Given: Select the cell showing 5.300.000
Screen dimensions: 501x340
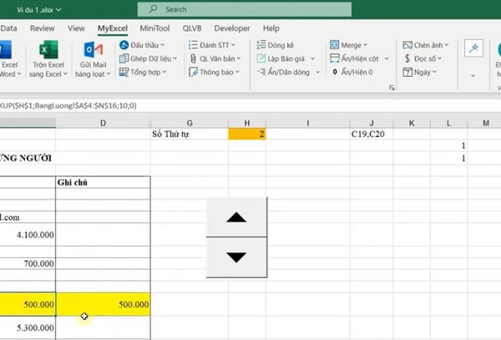Looking at the screenshot, I should click(x=28, y=327).
